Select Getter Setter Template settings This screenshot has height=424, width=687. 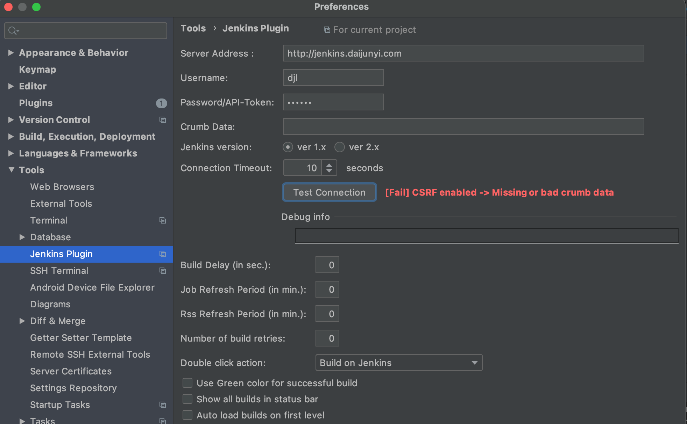pyautogui.click(x=81, y=338)
